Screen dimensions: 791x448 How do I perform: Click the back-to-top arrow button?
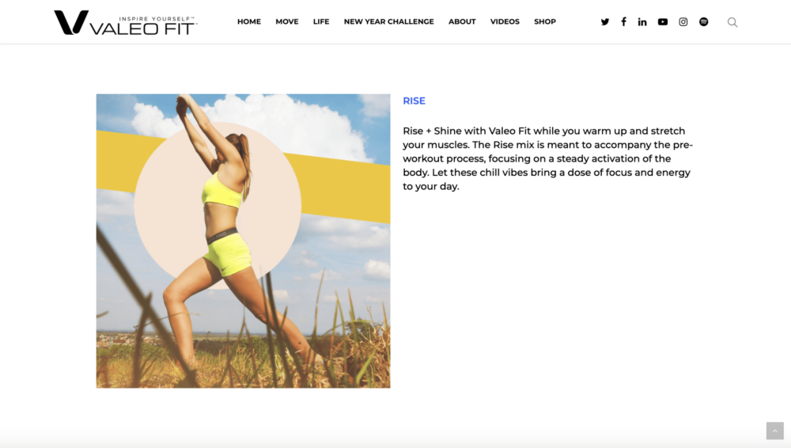(x=775, y=431)
